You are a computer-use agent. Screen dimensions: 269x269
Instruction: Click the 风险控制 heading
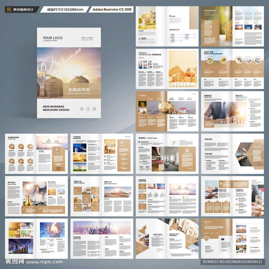(x=77, y=237)
